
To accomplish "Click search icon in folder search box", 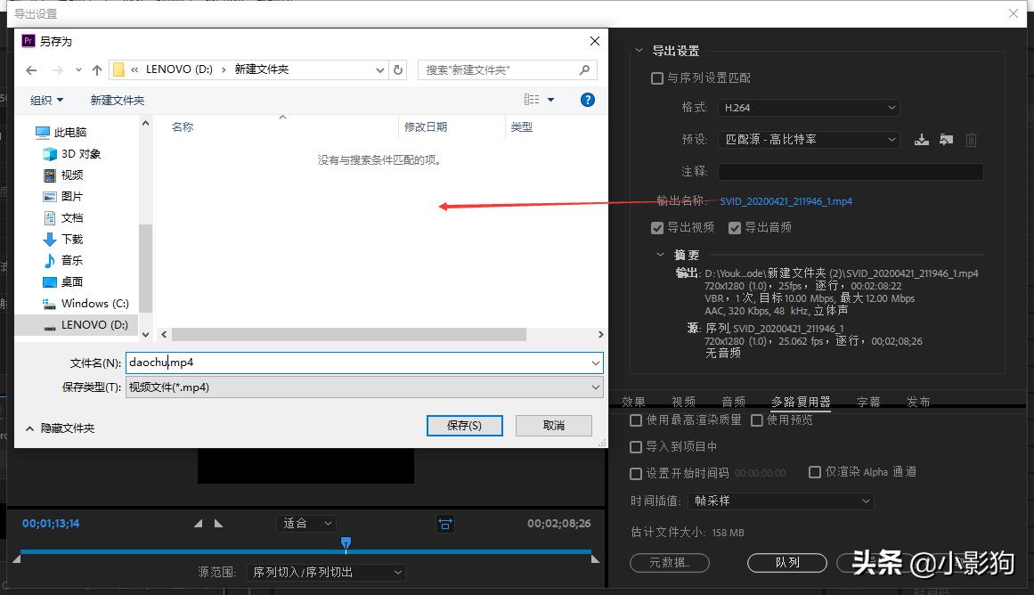I will pos(584,70).
